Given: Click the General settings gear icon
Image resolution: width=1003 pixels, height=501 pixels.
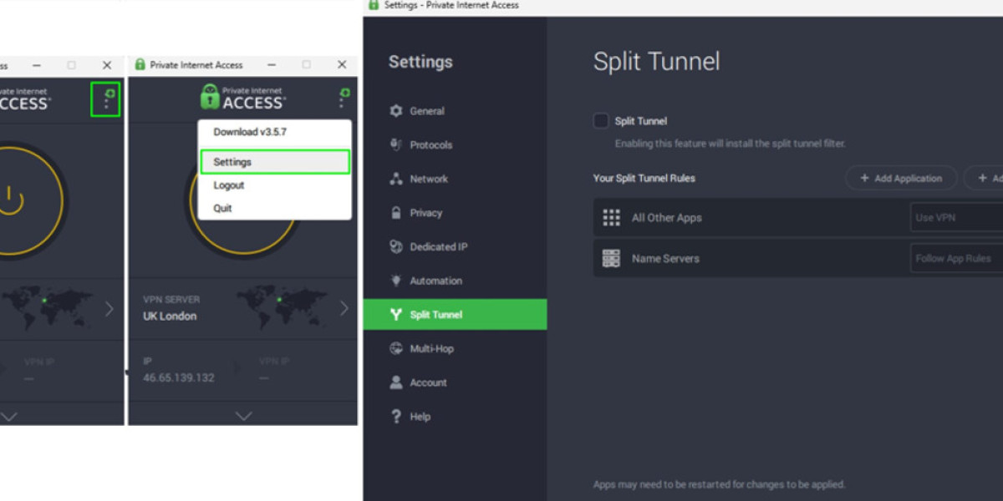Looking at the screenshot, I should (396, 111).
